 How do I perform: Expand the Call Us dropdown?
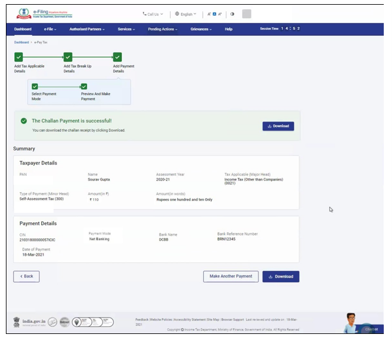click(x=153, y=14)
